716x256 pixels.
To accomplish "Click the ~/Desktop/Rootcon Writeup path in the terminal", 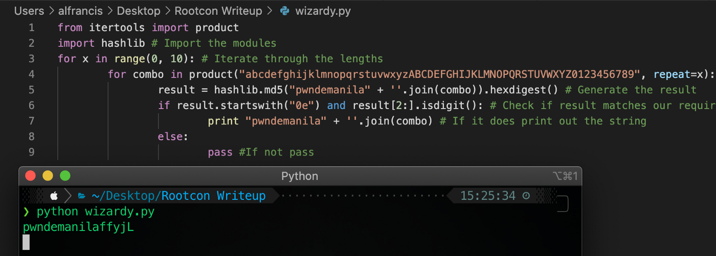I will click(x=178, y=195).
